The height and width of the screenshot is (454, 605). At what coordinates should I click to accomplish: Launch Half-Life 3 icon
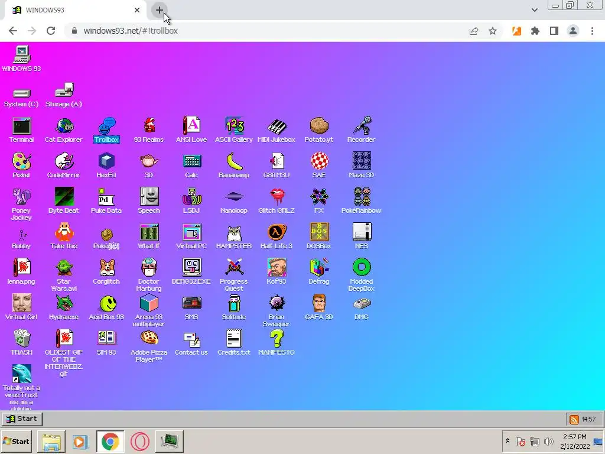coord(277,236)
